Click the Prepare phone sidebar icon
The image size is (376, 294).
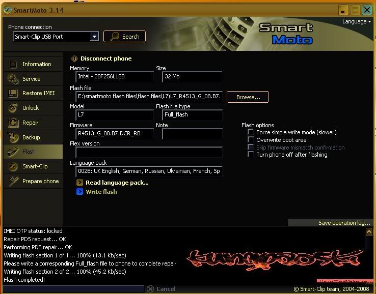(13, 181)
